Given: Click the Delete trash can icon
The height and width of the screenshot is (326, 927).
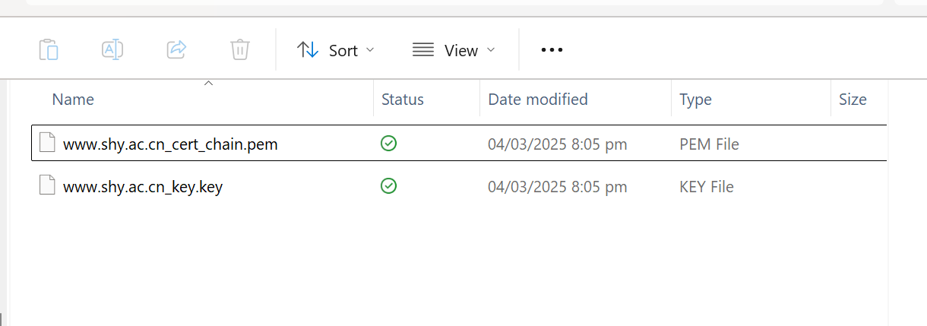Looking at the screenshot, I should [239, 50].
